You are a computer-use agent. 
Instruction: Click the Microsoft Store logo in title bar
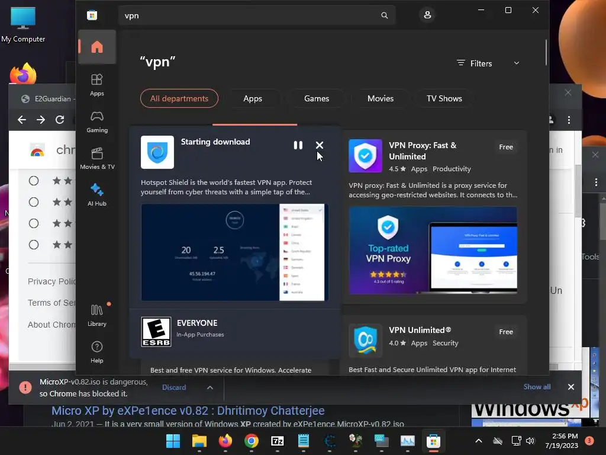coord(92,15)
